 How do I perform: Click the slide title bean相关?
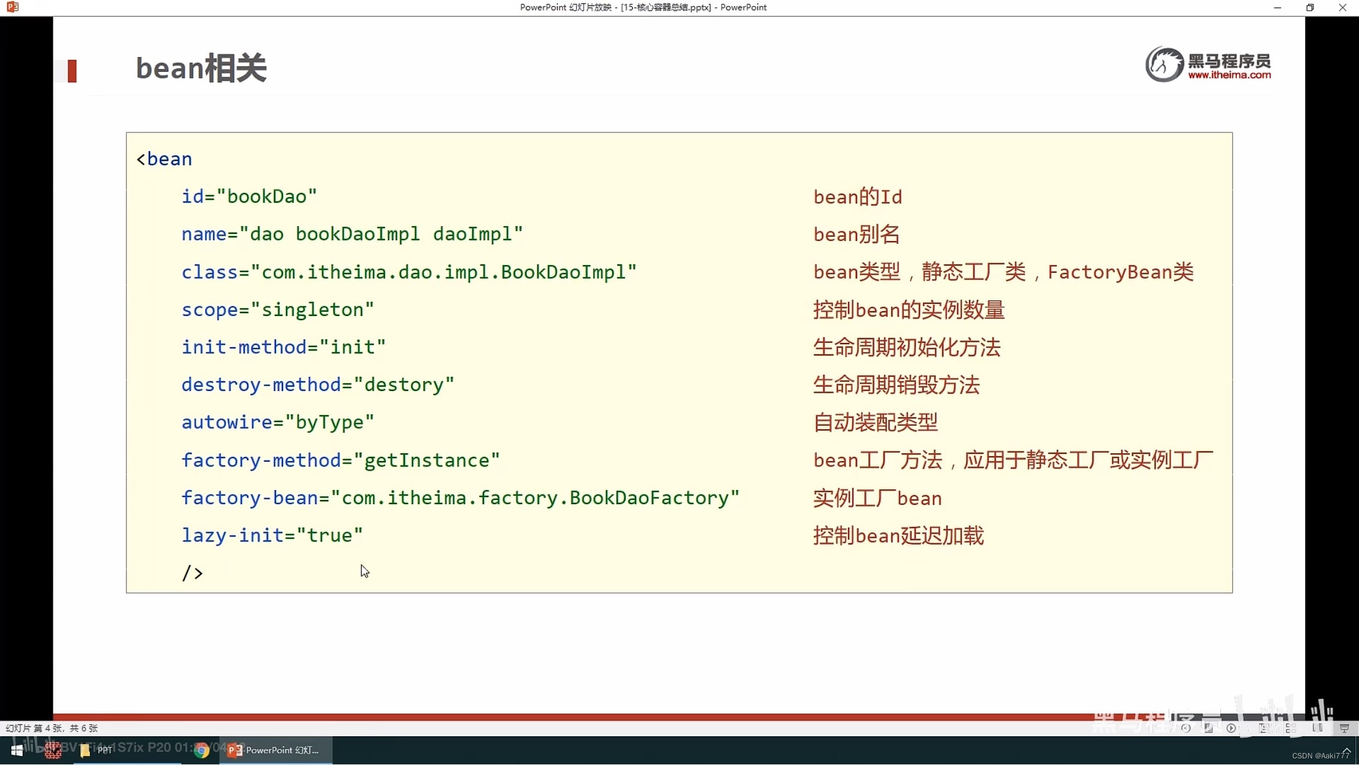(x=201, y=68)
